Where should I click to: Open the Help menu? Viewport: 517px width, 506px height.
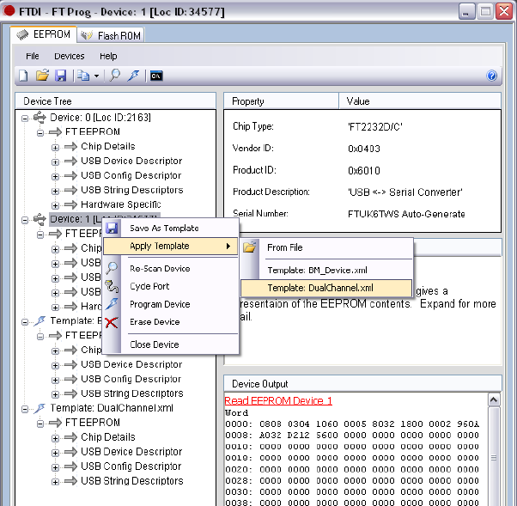point(108,57)
